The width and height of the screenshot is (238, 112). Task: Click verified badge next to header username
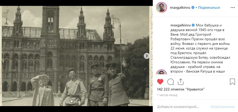(193, 7)
